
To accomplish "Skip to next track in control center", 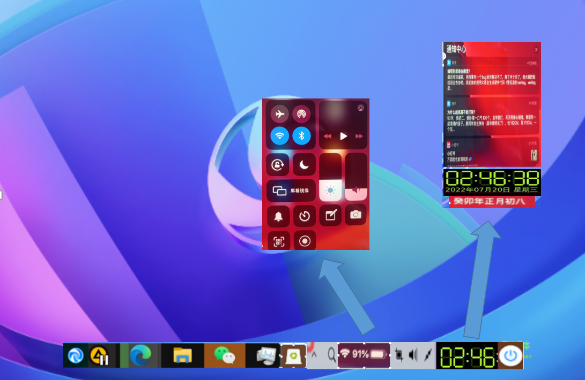I will [359, 136].
